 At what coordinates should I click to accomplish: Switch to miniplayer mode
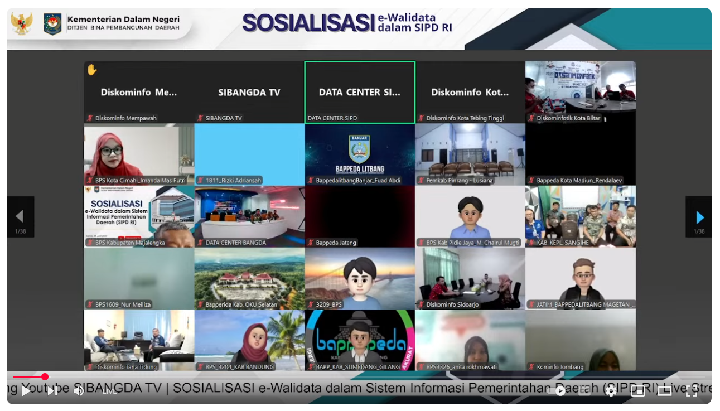(x=637, y=391)
